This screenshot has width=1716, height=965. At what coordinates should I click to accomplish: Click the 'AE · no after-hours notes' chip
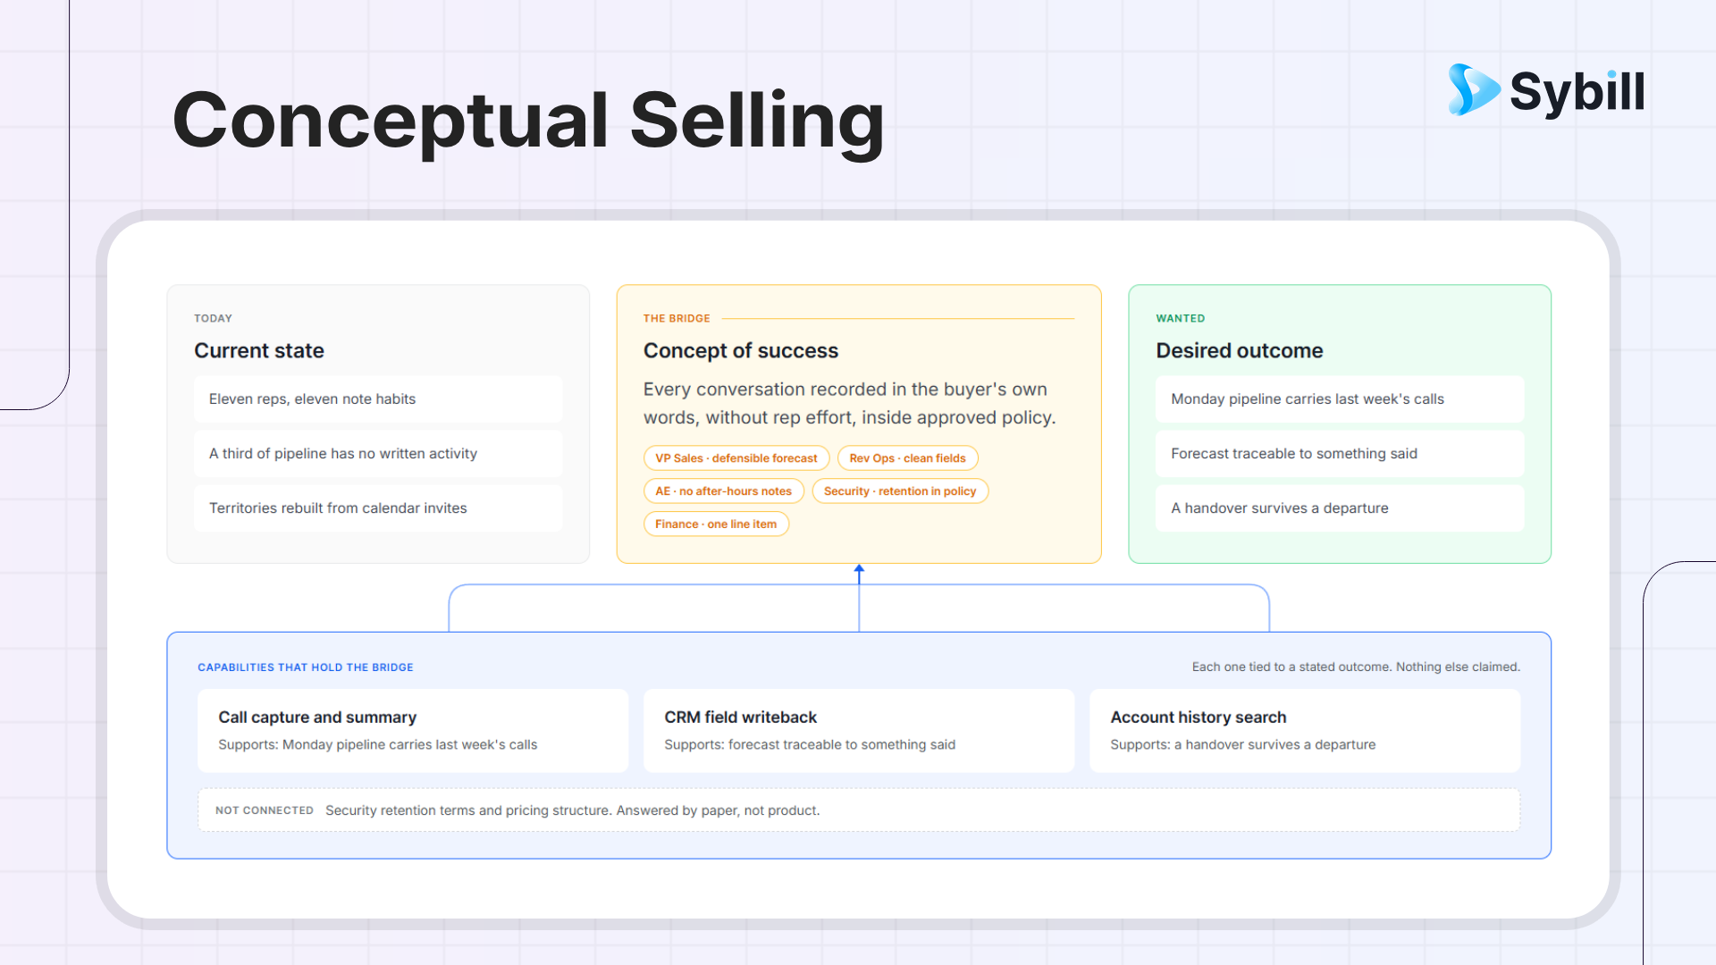(724, 491)
